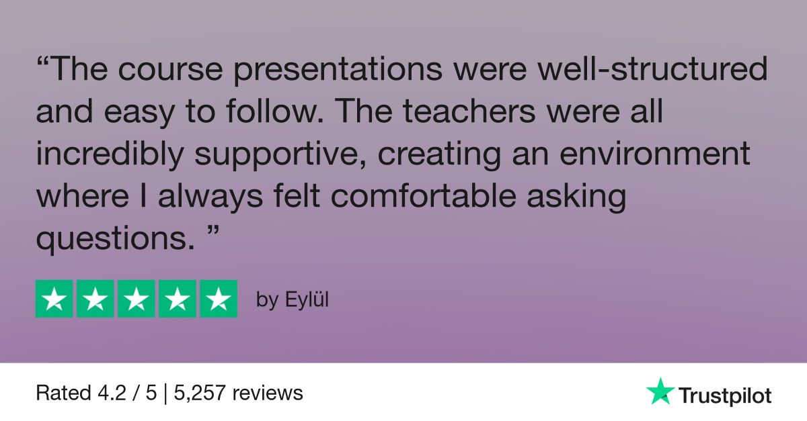Select the 'Rated 4.2 / 5' text

pos(96,393)
